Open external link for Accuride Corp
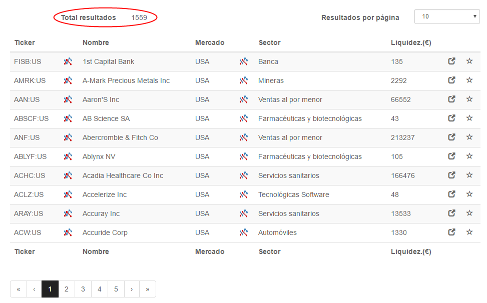This screenshot has height=303, width=487. [x=451, y=231]
